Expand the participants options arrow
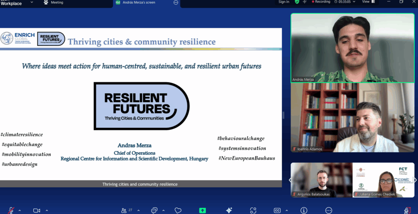The height and width of the screenshot is (214, 418). (138, 210)
